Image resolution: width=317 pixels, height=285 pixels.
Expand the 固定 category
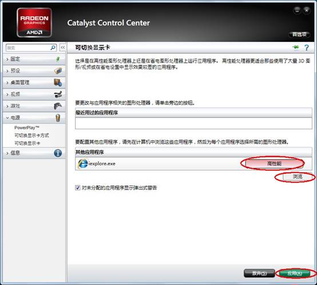34,59
